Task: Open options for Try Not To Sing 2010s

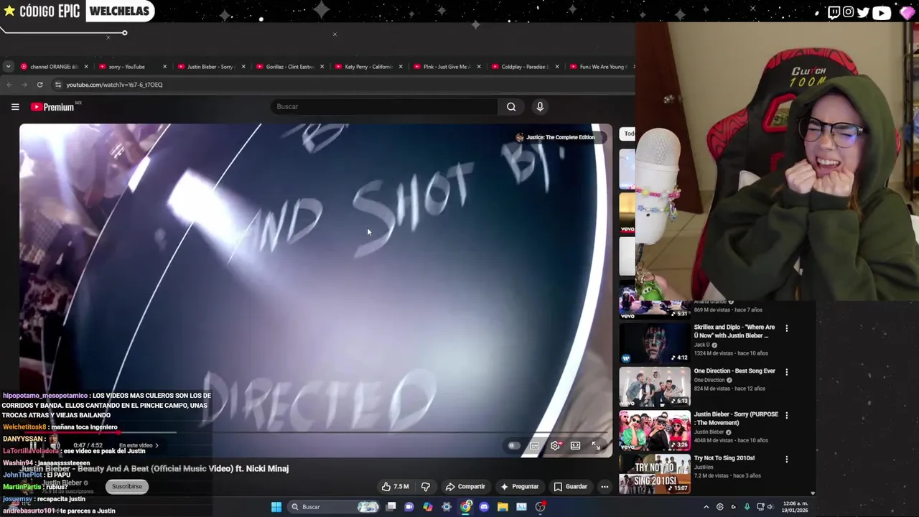Action: 786,459
